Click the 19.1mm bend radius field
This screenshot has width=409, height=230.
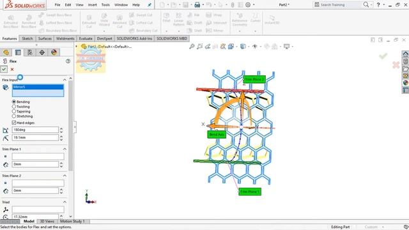(35, 137)
